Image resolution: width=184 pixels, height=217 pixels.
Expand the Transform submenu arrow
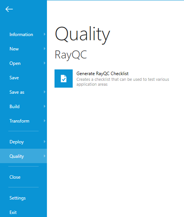tap(44, 121)
